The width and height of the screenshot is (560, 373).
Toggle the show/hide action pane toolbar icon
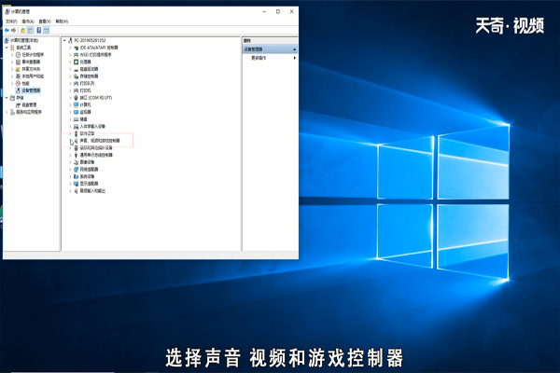pyautogui.click(x=47, y=31)
